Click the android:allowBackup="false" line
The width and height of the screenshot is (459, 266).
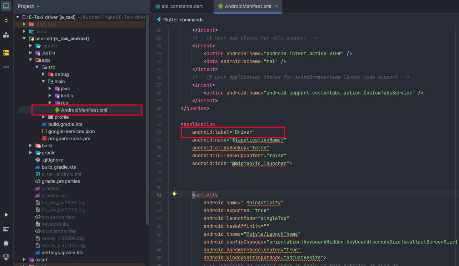point(230,148)
